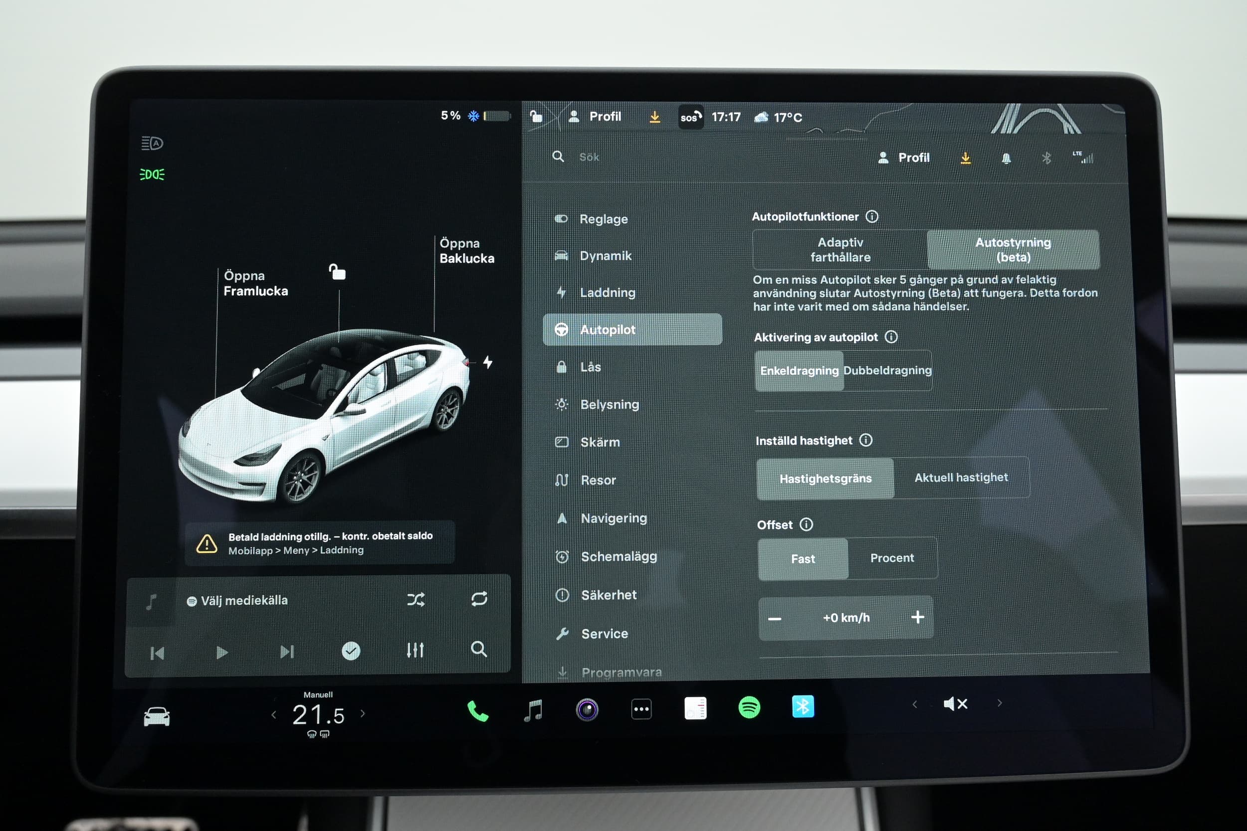This screenshot has height=831, width=1247.
Task: Tap the notification bell icon
Action: pos(1006,158)
